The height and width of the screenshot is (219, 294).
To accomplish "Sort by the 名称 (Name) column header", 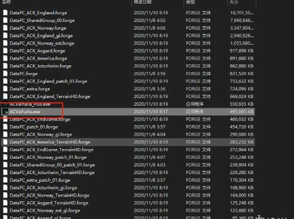I will tap(6, 2).
